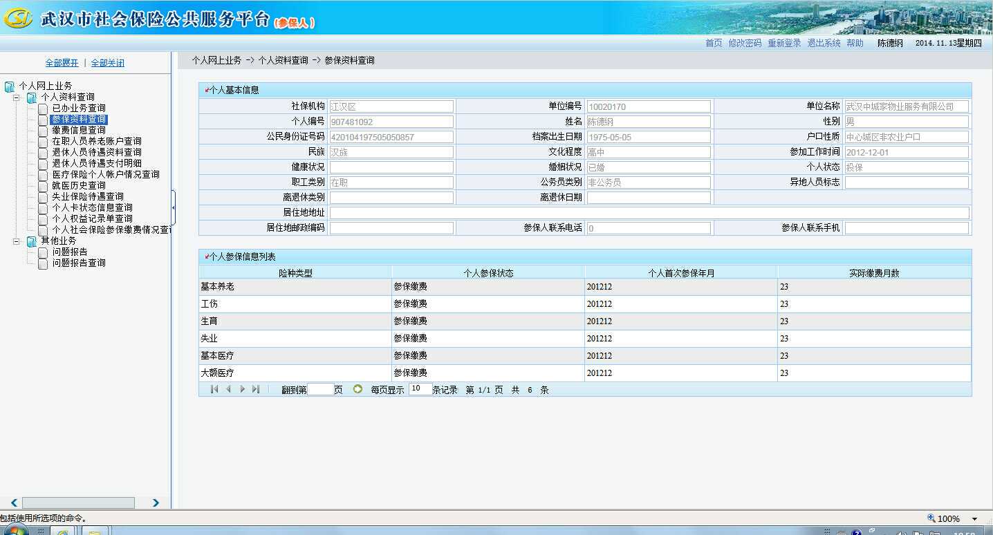
Task: Open 问题报告 under 其他业务
Action: (x=70, y=252)
